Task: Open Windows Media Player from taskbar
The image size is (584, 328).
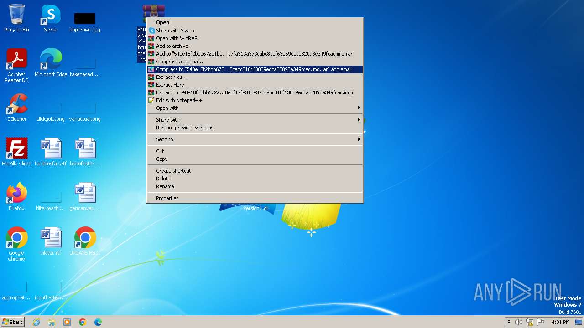Action: [67, 322]
